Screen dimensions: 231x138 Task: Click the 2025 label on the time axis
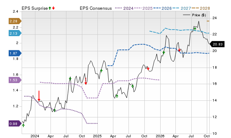point(97,136)
